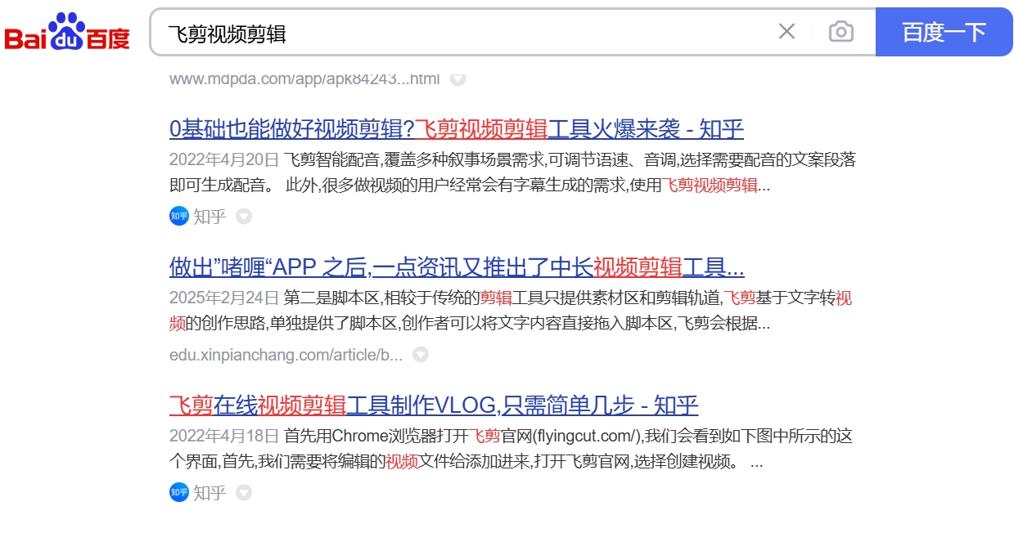Click the edu.xinpianchang.com URL text

pyautogui.click(x=287, y=355)
